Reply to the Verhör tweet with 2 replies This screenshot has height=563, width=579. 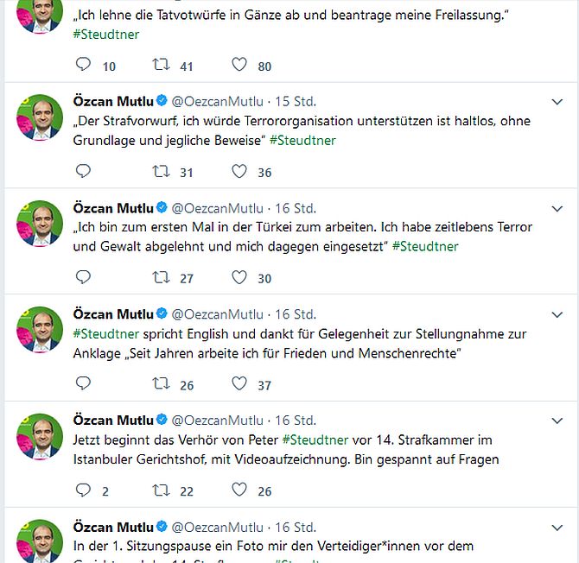pyautogui.click(x=84, y=490)
